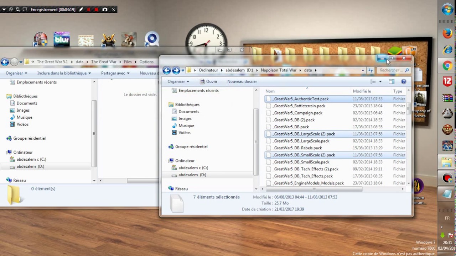Click the file list horizontal scrollbar
The width and height of the screenshot is (456, 256).
pos(314,189)
